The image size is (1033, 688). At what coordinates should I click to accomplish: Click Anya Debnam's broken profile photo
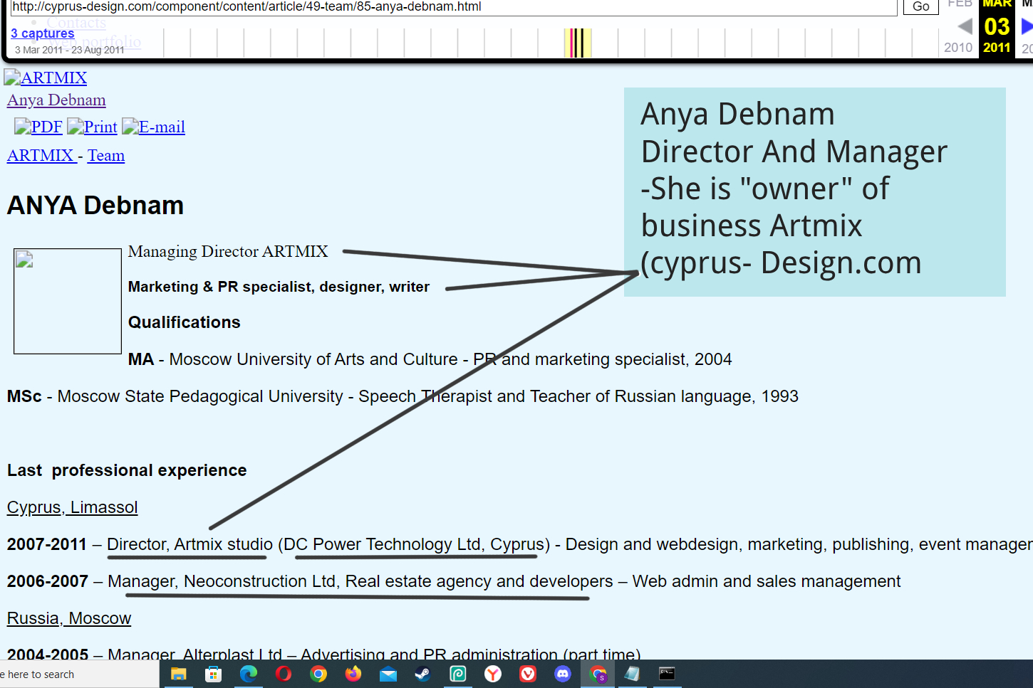point(68,301)
